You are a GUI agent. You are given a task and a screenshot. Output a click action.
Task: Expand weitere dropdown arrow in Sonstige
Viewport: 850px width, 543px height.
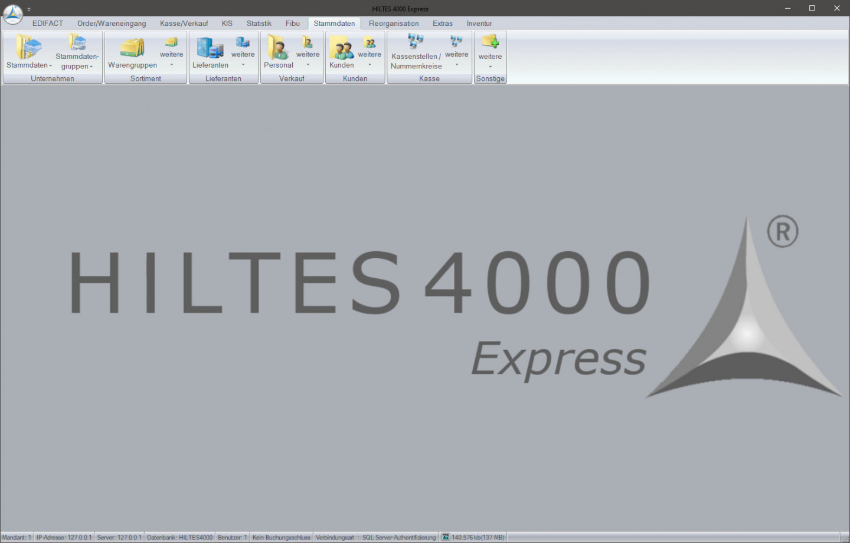(x=491, y=67)
